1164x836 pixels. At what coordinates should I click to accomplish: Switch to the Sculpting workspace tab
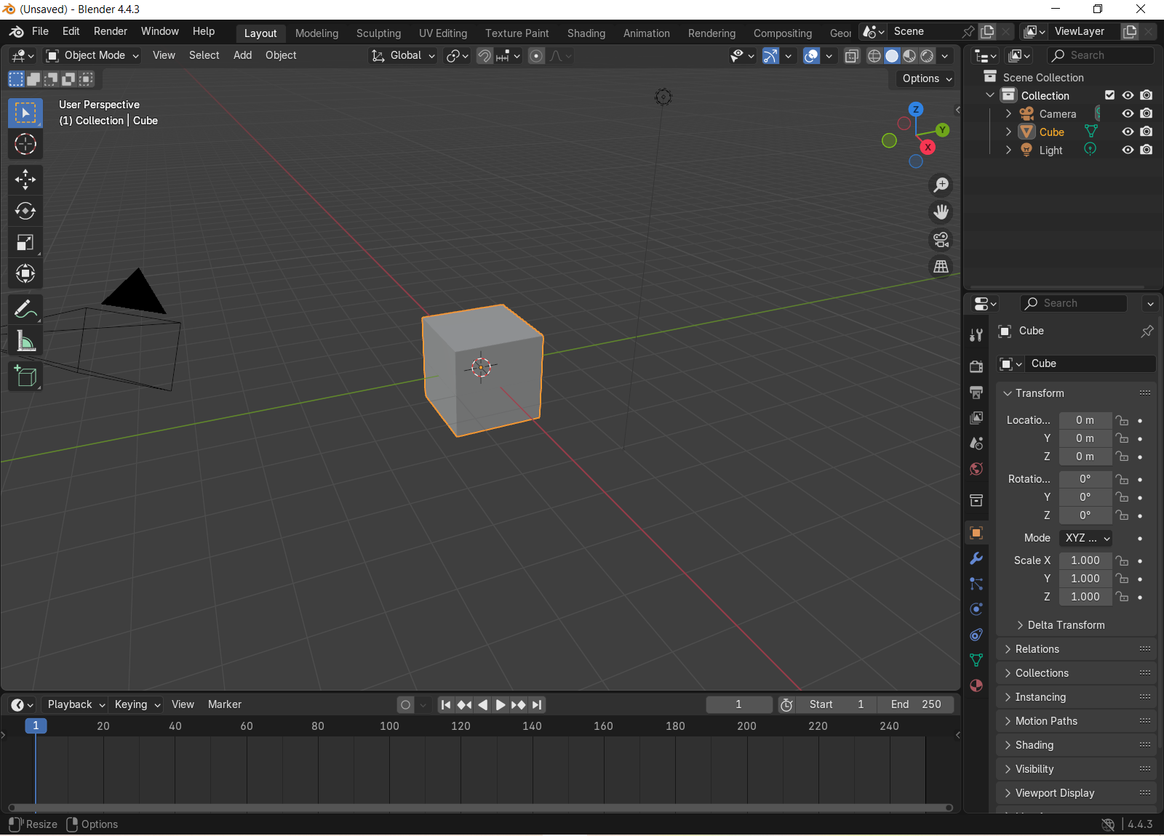coord(378,33)
